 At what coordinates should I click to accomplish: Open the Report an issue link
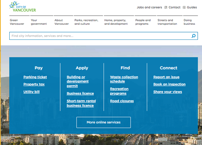tap(166, 77)
